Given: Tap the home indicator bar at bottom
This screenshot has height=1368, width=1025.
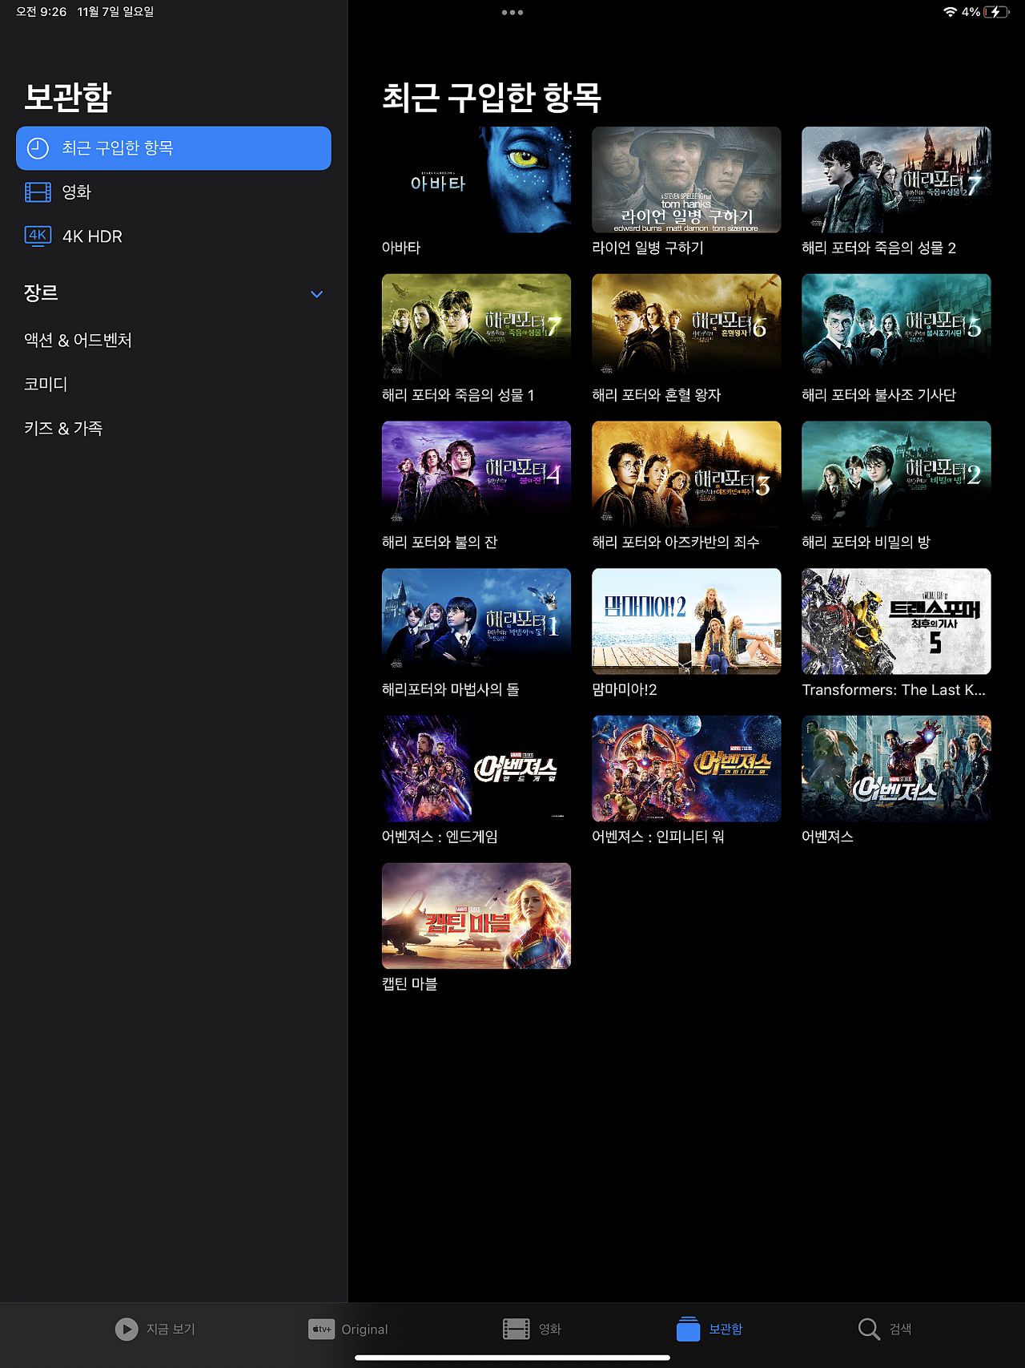Looking at the screenshot, I should pyautogui.click(x=512, y=1358).
